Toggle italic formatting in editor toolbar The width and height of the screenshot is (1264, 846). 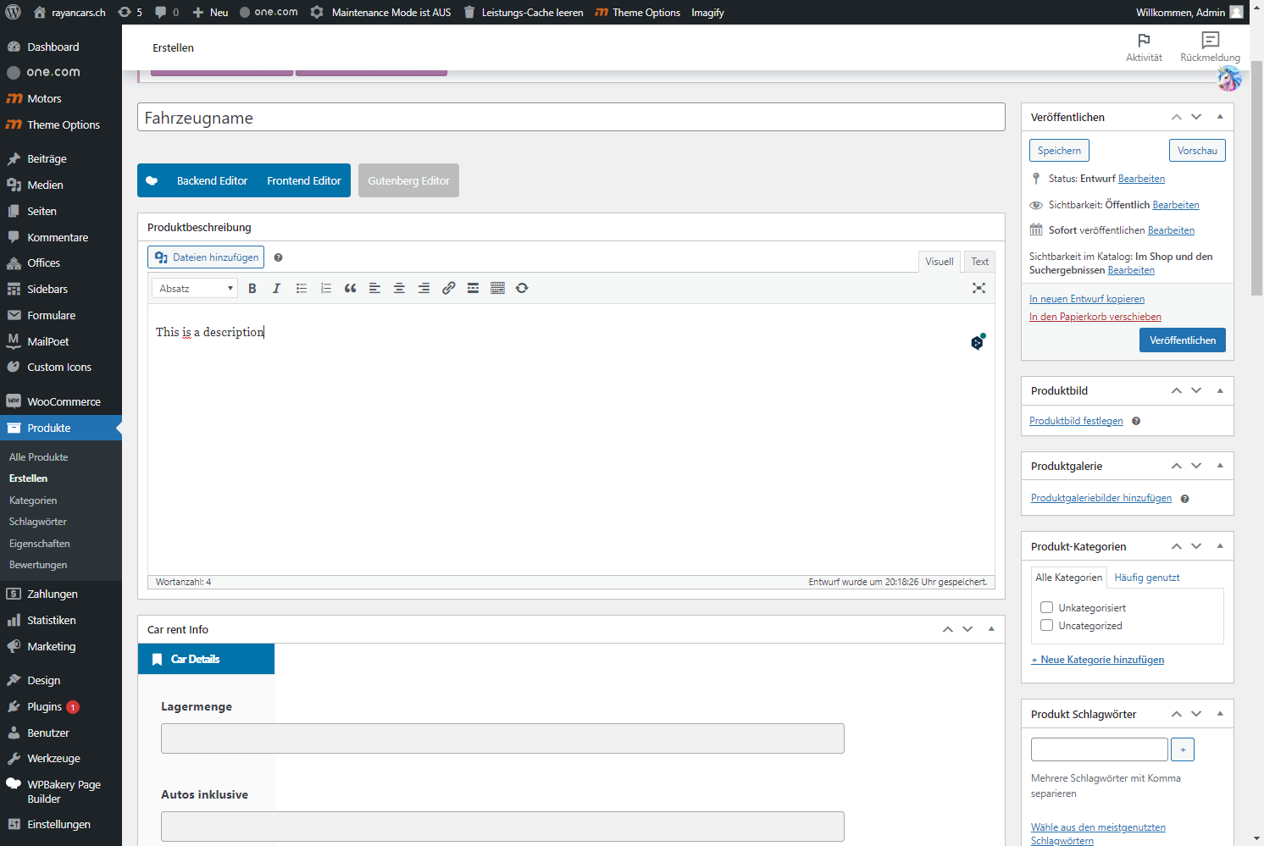(x=276, y=288)
